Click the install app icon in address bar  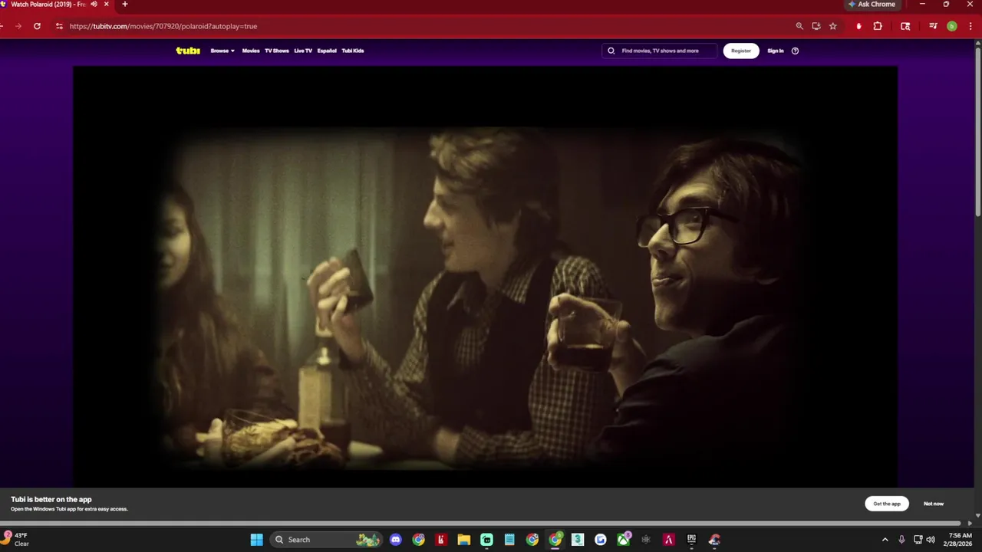(x=816, y=26)
